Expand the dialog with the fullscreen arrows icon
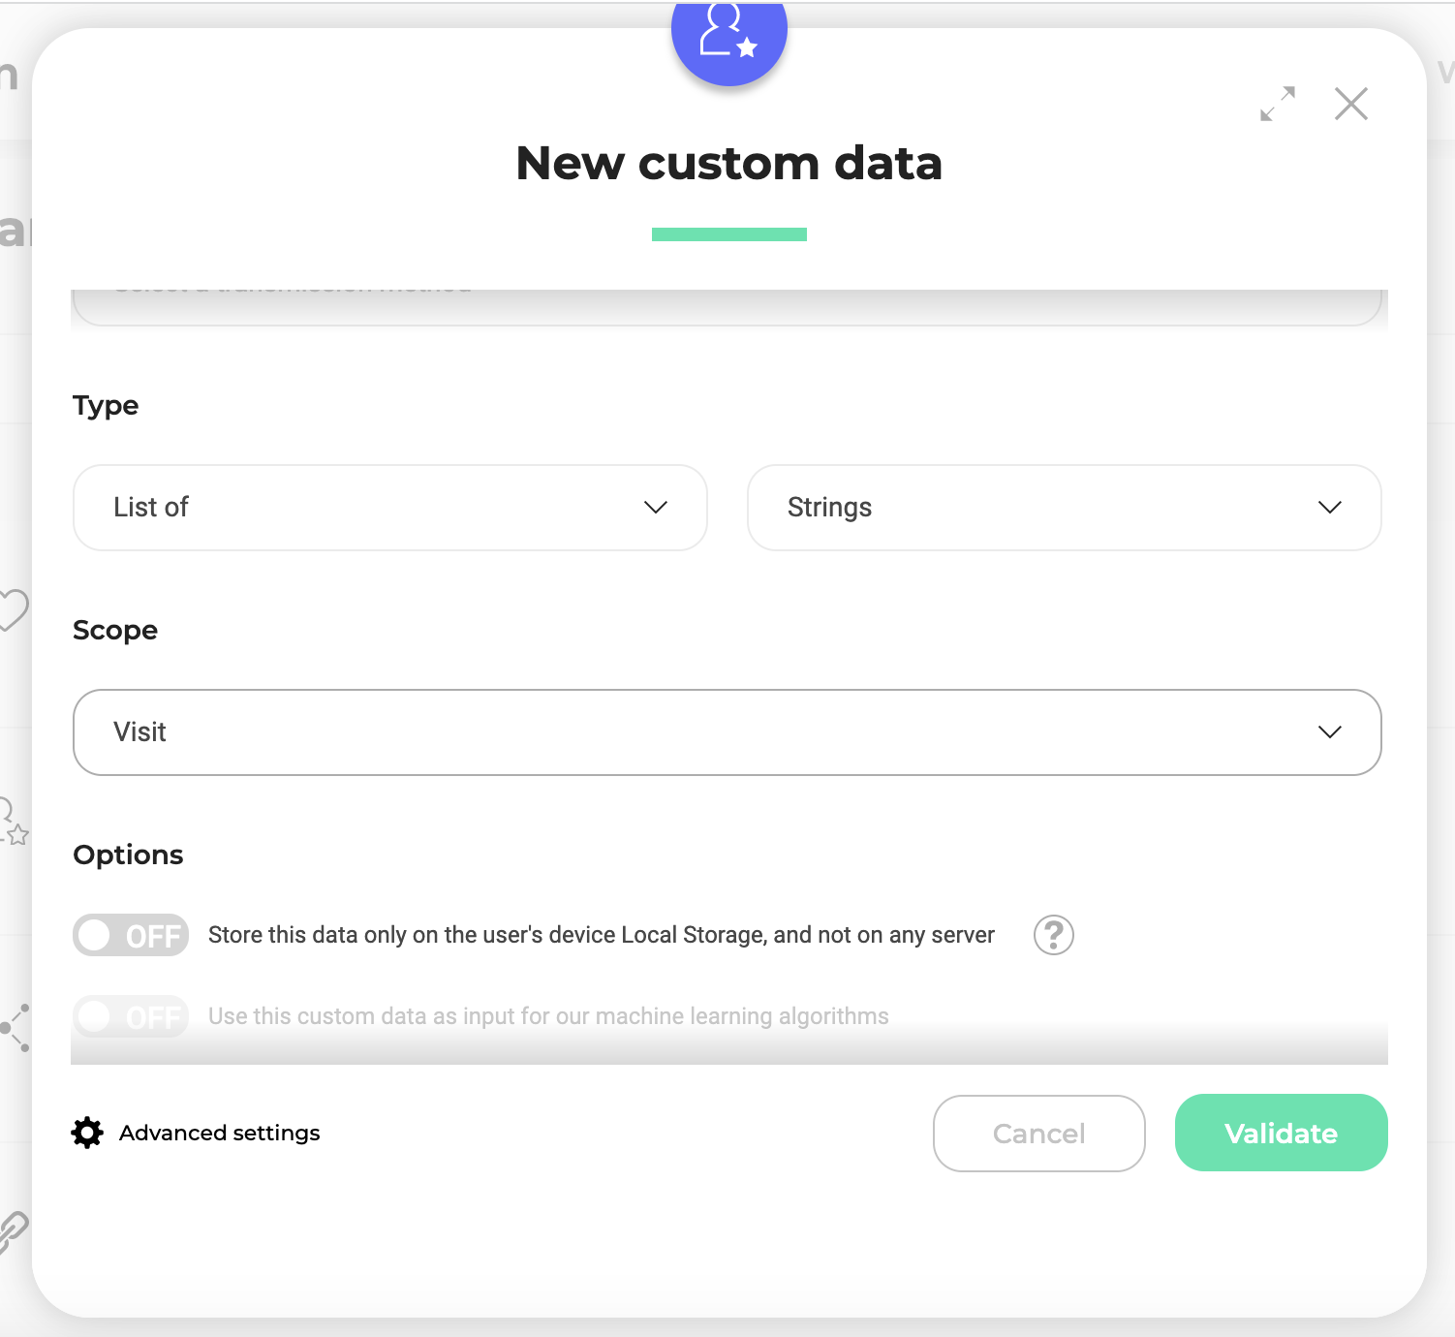This screenshot has height=1337, width=1455. pos(1278,104)
